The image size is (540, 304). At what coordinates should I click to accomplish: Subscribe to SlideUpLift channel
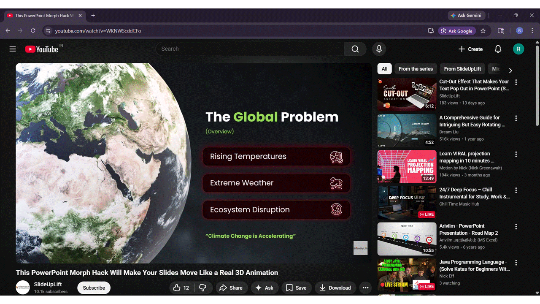tap(94, 288)
